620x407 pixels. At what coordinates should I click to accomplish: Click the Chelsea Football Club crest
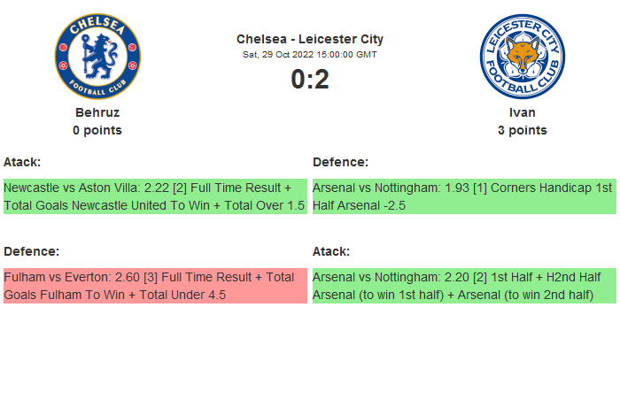click(x=97, y=56)
